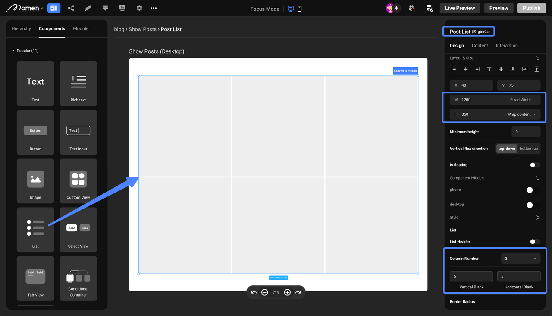
Task: Select the List component tile
Action: pyautogui.click(x=35, y=230)
